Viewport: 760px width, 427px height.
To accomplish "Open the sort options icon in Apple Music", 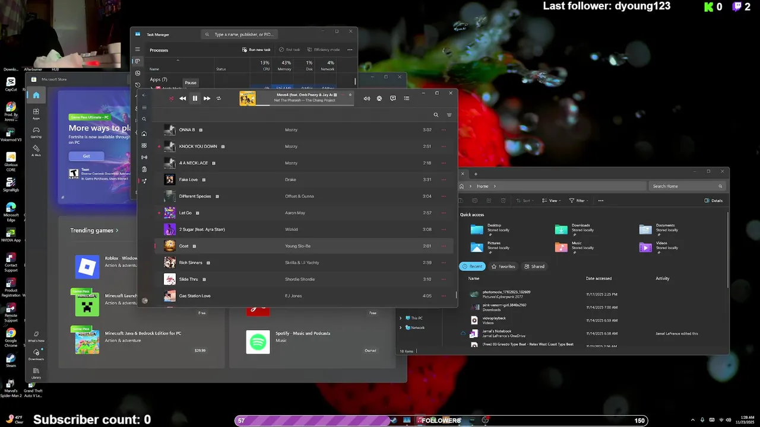I will (449, 115).
